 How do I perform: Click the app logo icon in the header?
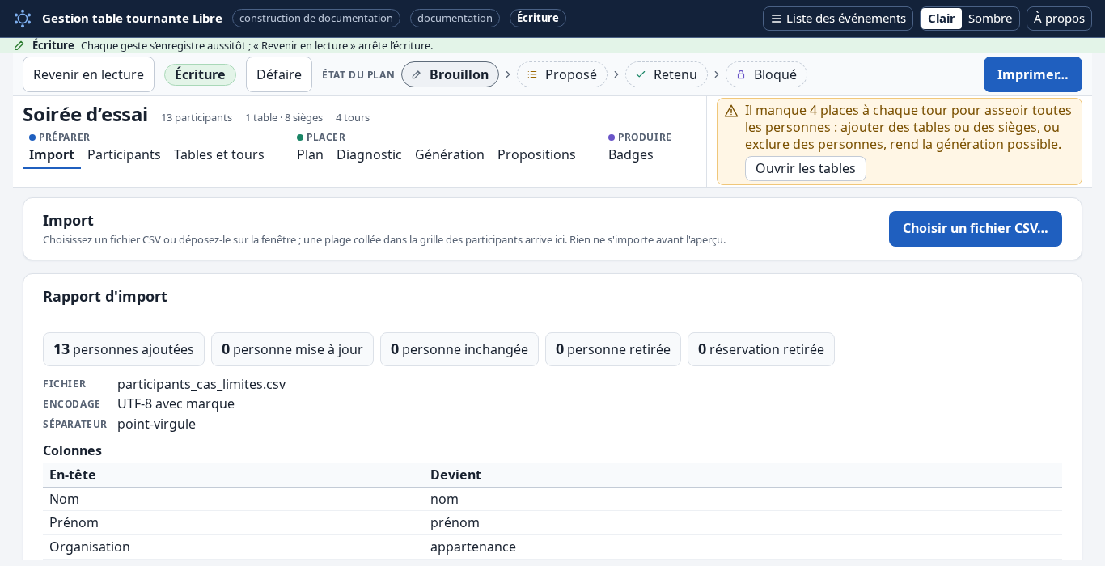(x=23, y=18)
